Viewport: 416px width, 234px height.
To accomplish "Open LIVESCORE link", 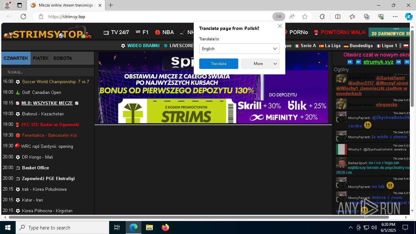I will coord(178,46).
